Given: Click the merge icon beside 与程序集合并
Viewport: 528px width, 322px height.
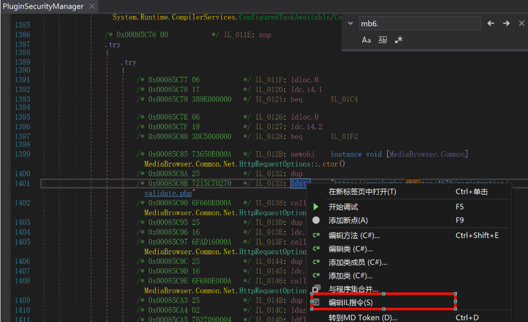Looking at the screenshot, I should [316, 289].
